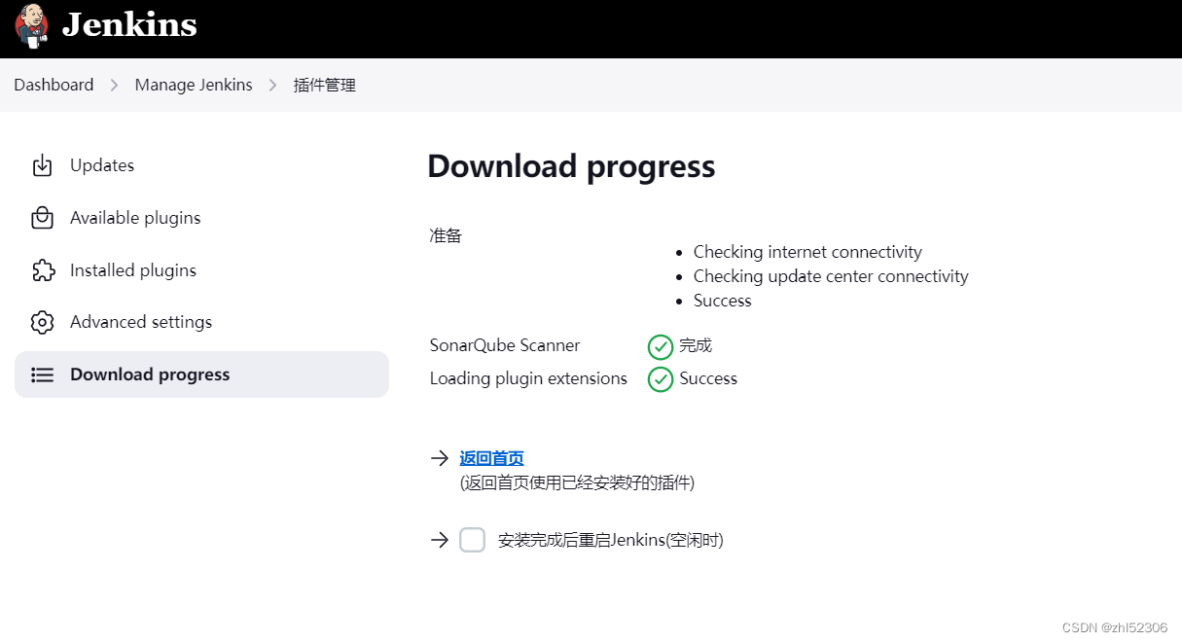1182x642 pixels.
Task: Open Installed plugins in sidebar
Action: tap(201, 270)
